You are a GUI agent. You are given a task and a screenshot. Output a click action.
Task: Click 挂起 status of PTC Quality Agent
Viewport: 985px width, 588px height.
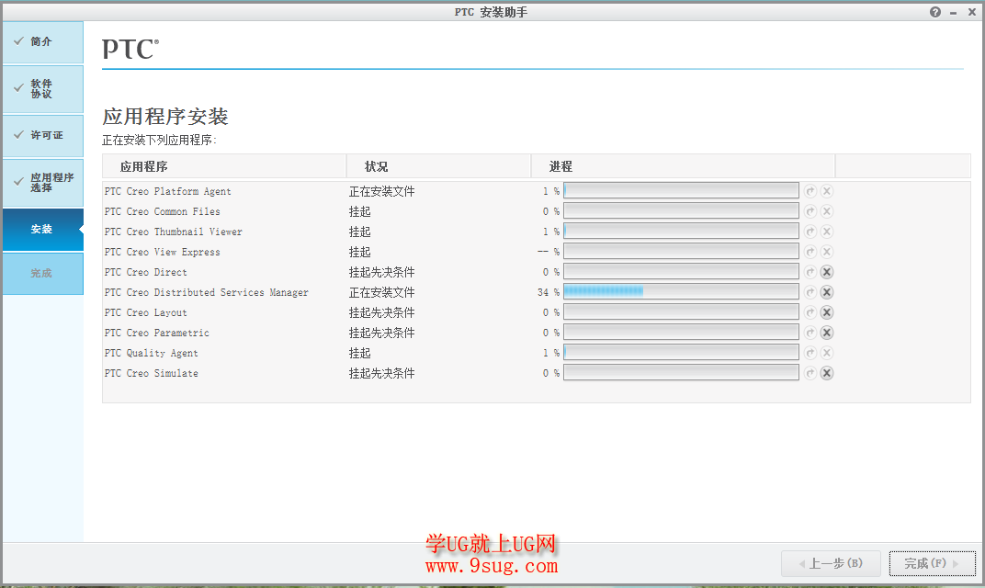coord(360,353)
